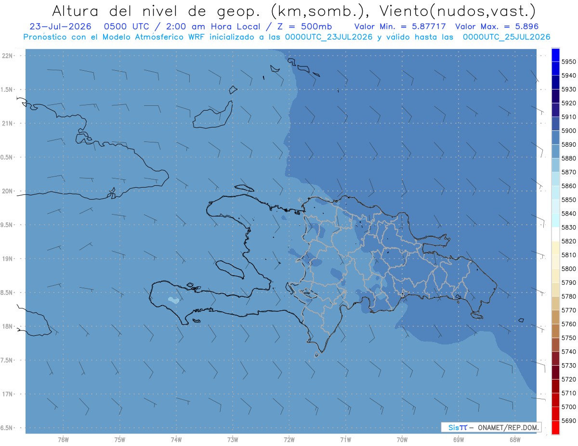Click the "20N" latitude label

pos(7,191)
